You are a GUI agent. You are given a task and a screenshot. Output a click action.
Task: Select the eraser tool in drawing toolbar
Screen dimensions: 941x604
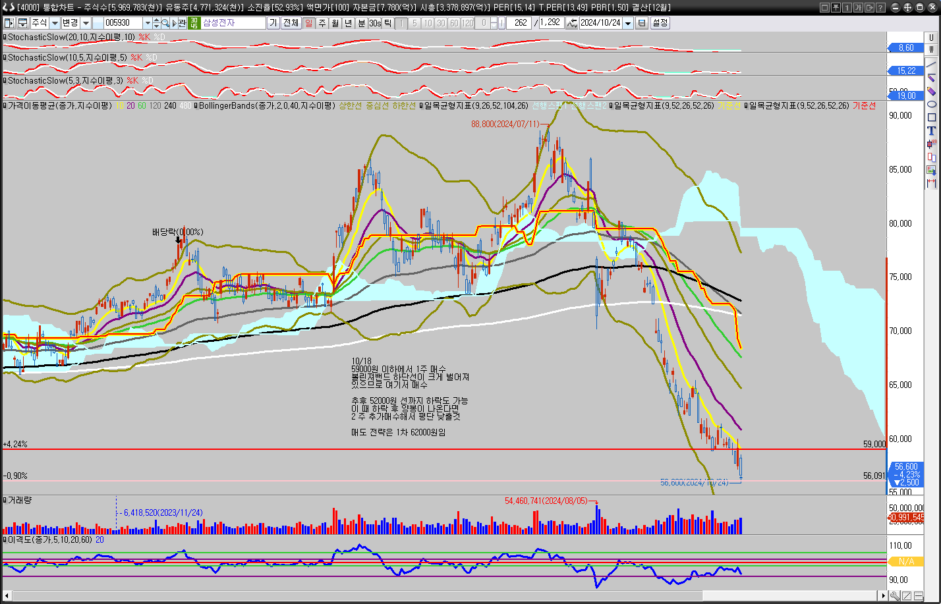click(x=931, y=92)
